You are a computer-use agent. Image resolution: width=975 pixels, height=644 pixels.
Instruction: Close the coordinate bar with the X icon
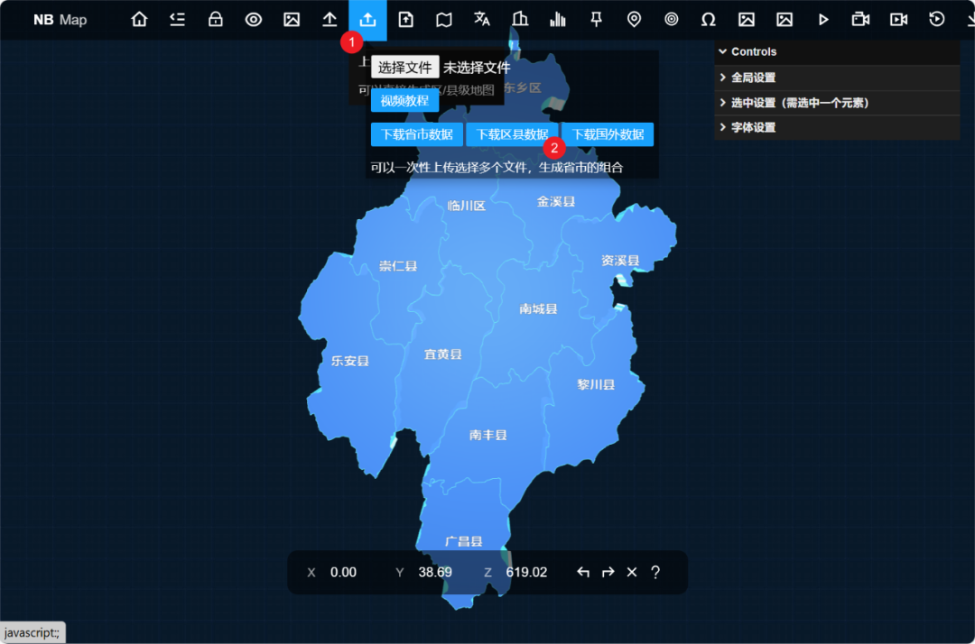632,572
